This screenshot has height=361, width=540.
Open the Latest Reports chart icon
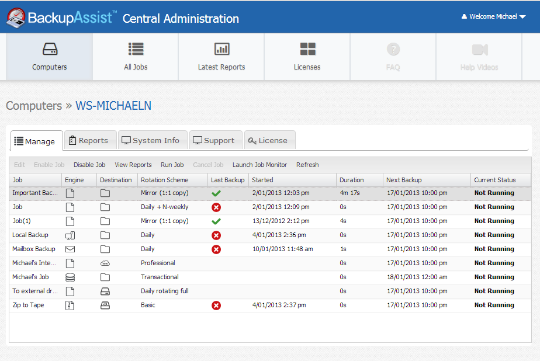tap(222, 49)
